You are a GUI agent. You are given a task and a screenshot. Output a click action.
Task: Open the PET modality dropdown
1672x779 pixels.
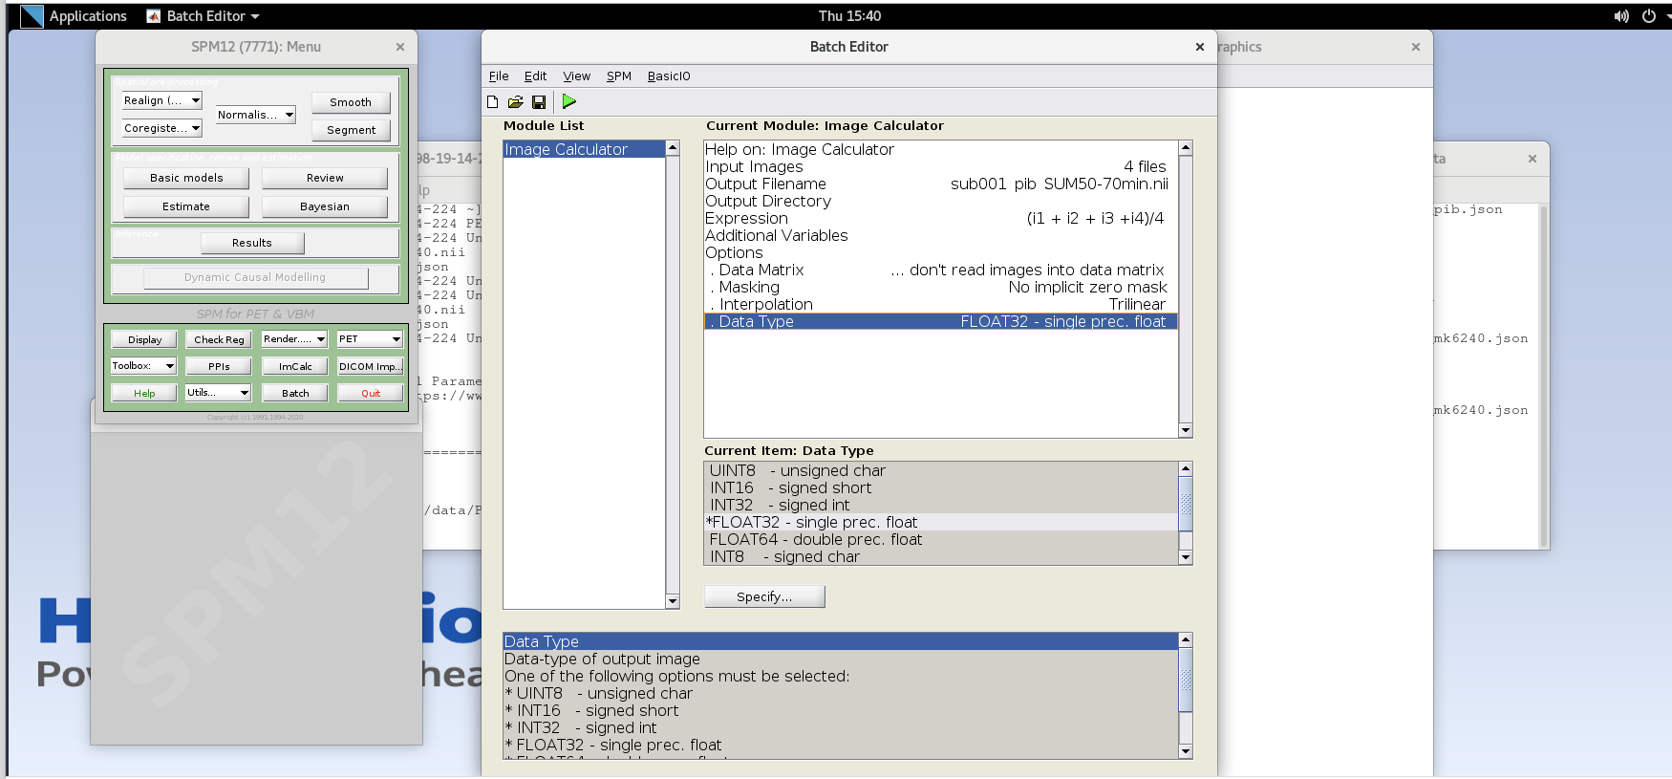click(370, 339)
